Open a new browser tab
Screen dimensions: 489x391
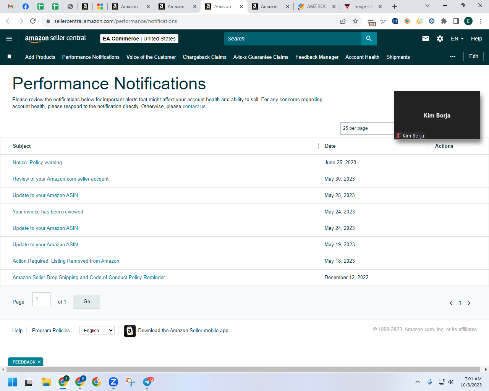tap(395, 6)
